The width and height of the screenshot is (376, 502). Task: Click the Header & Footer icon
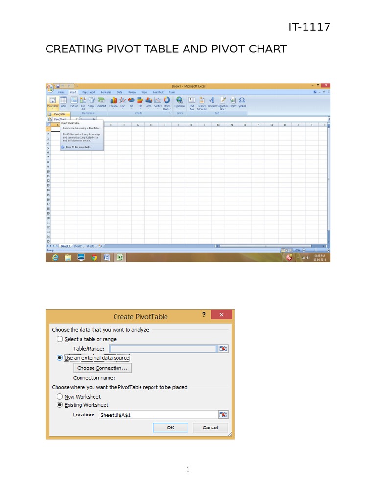[x=202, y=103]
